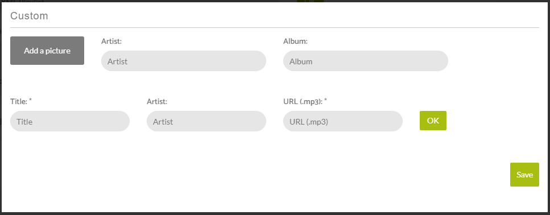
Task: Click the required asterisk next to Title
Action: [31, 100]
